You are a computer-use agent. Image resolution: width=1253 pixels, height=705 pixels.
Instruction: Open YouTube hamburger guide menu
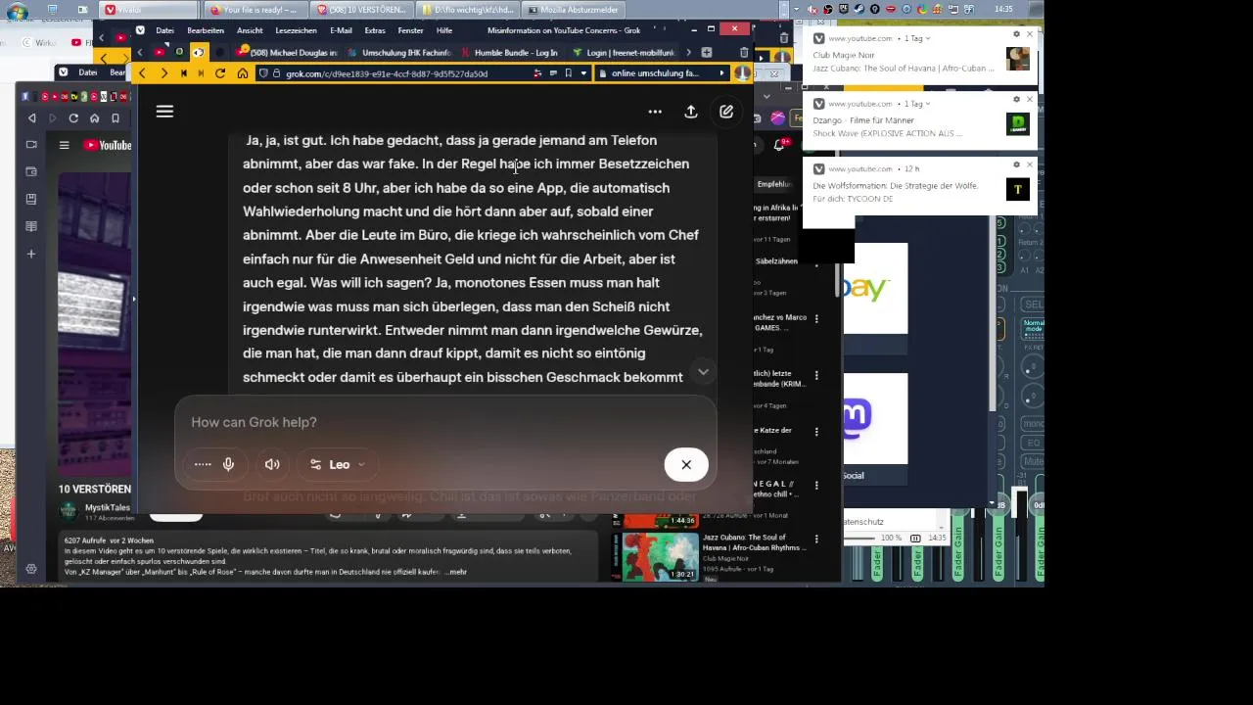click(64, 145)
